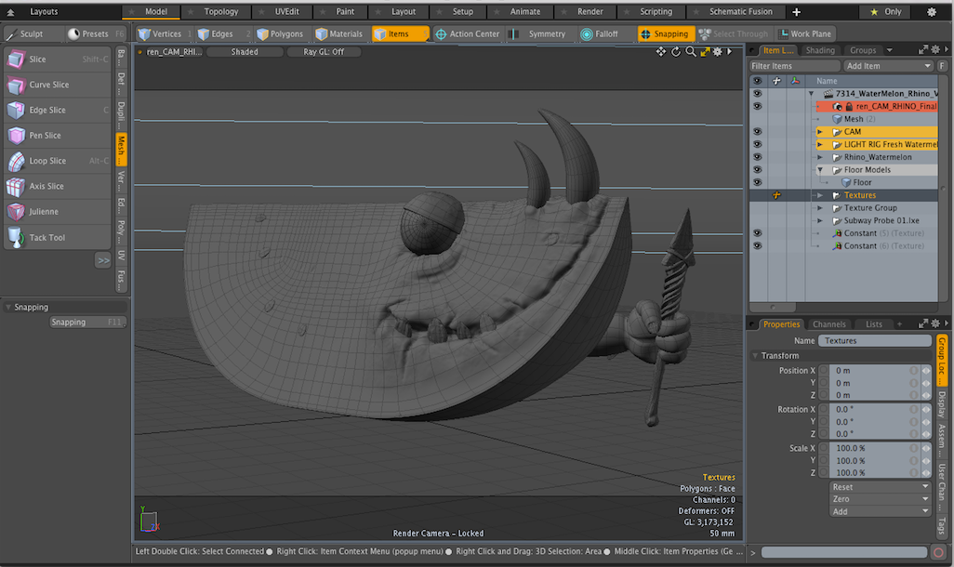Open the preferences gear in the layout bar
Viewport: 954px width, 567px height.
tap(932, 11)
